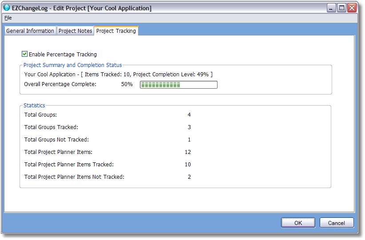Click the overall percentage progress bar
This screenshot has height=240, width=365.
tap(179, 85)
